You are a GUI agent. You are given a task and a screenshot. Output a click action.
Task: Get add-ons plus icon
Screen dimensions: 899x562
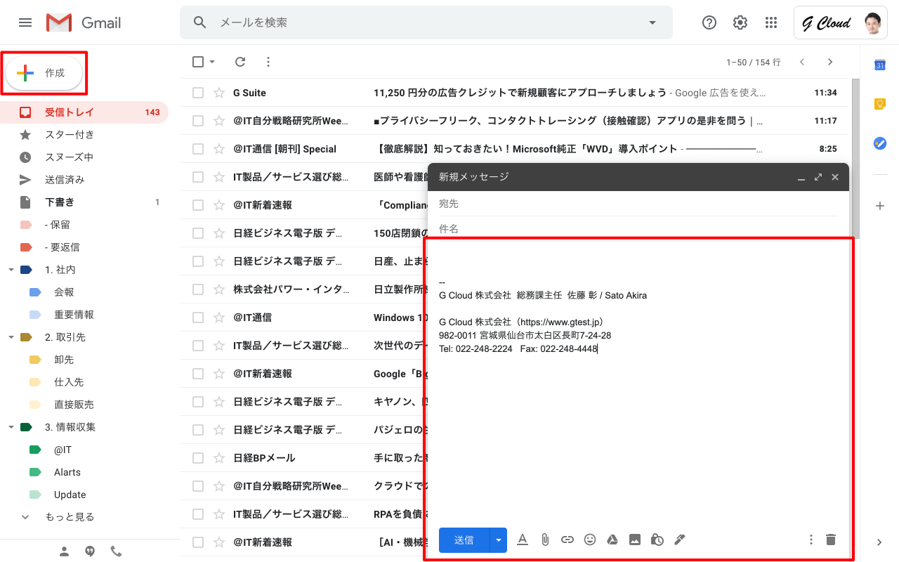(879, 206)
